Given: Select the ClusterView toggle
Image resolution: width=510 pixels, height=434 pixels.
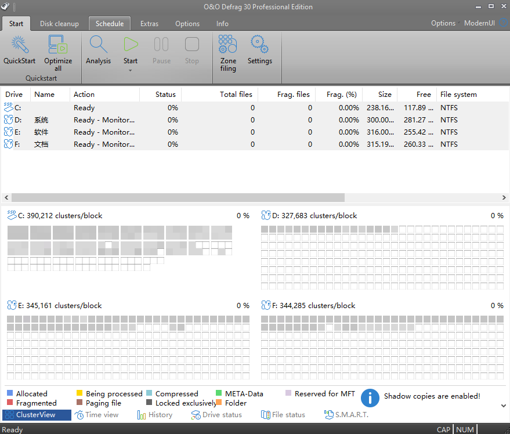Looking at the screenshot, I should coord(37,415).
